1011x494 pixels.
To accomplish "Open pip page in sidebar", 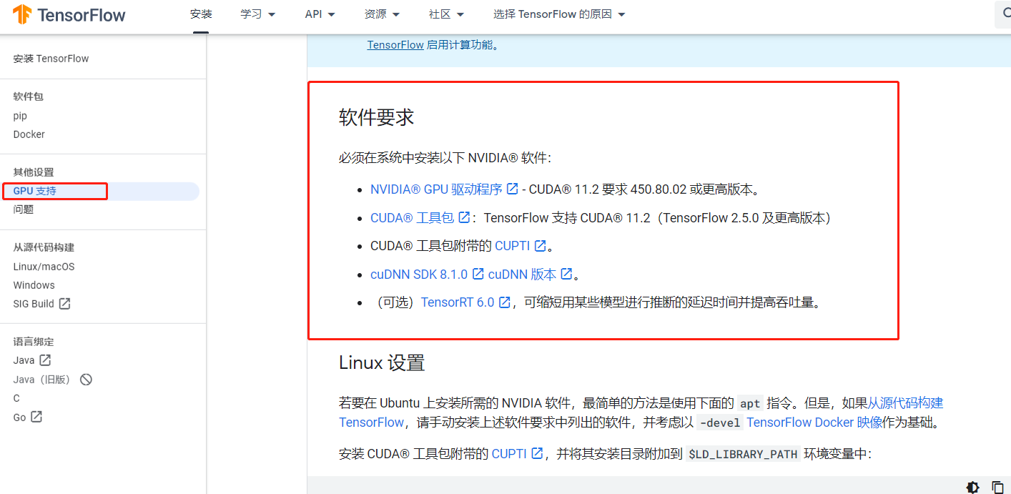I will point(20,116).
